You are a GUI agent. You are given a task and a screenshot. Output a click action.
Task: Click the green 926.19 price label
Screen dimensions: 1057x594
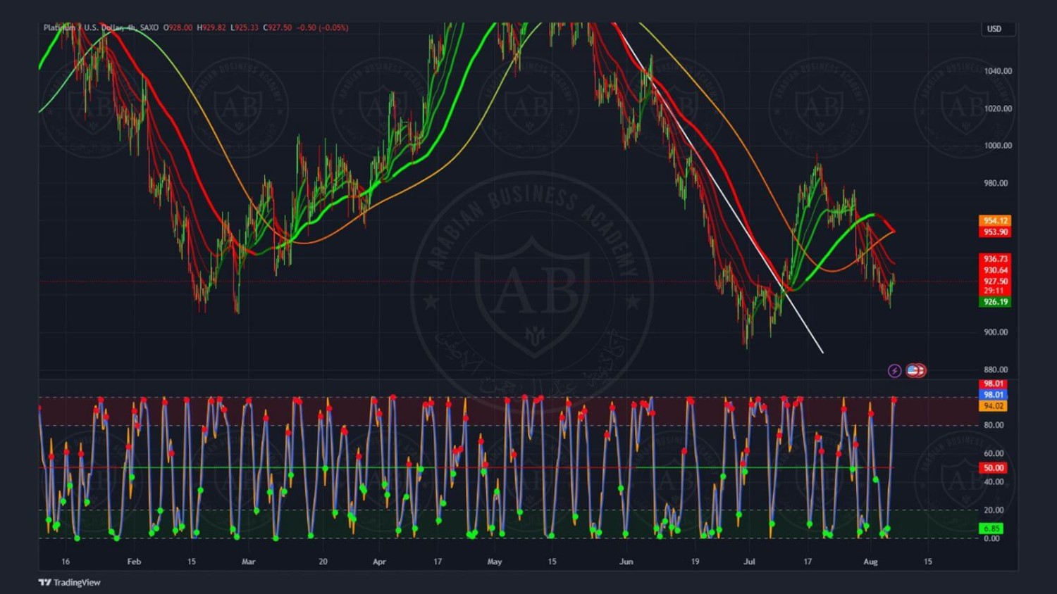[x=995, y=302]
